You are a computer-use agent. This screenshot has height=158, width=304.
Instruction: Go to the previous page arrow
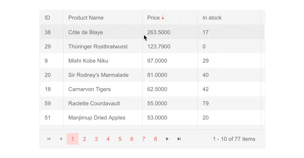pyautogui.click(x=61, y=139)
